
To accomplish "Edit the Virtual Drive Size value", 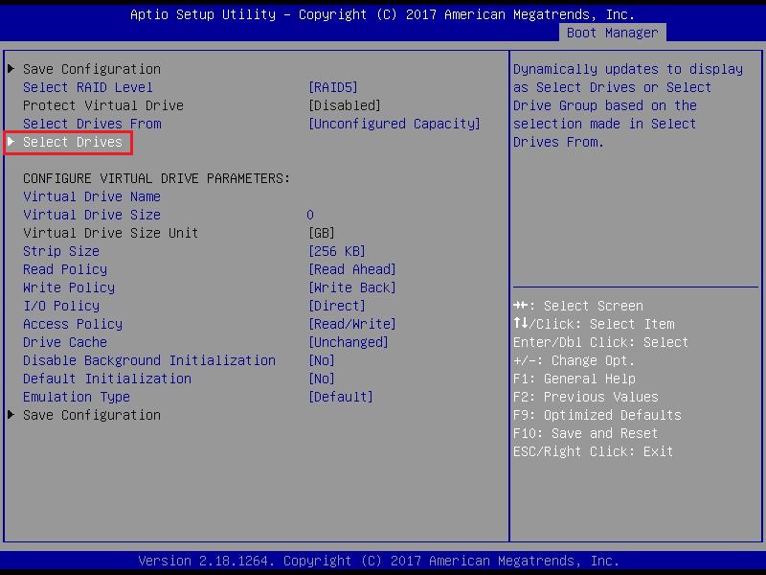I will (x=310, y=215).
